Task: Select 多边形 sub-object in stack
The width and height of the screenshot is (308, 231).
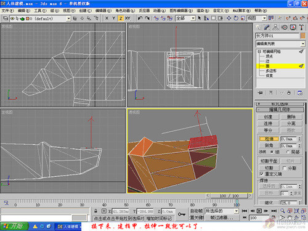Action: click(x=271, y=71)
